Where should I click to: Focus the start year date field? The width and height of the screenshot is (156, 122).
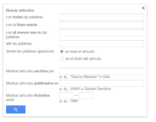click(67, 96)
